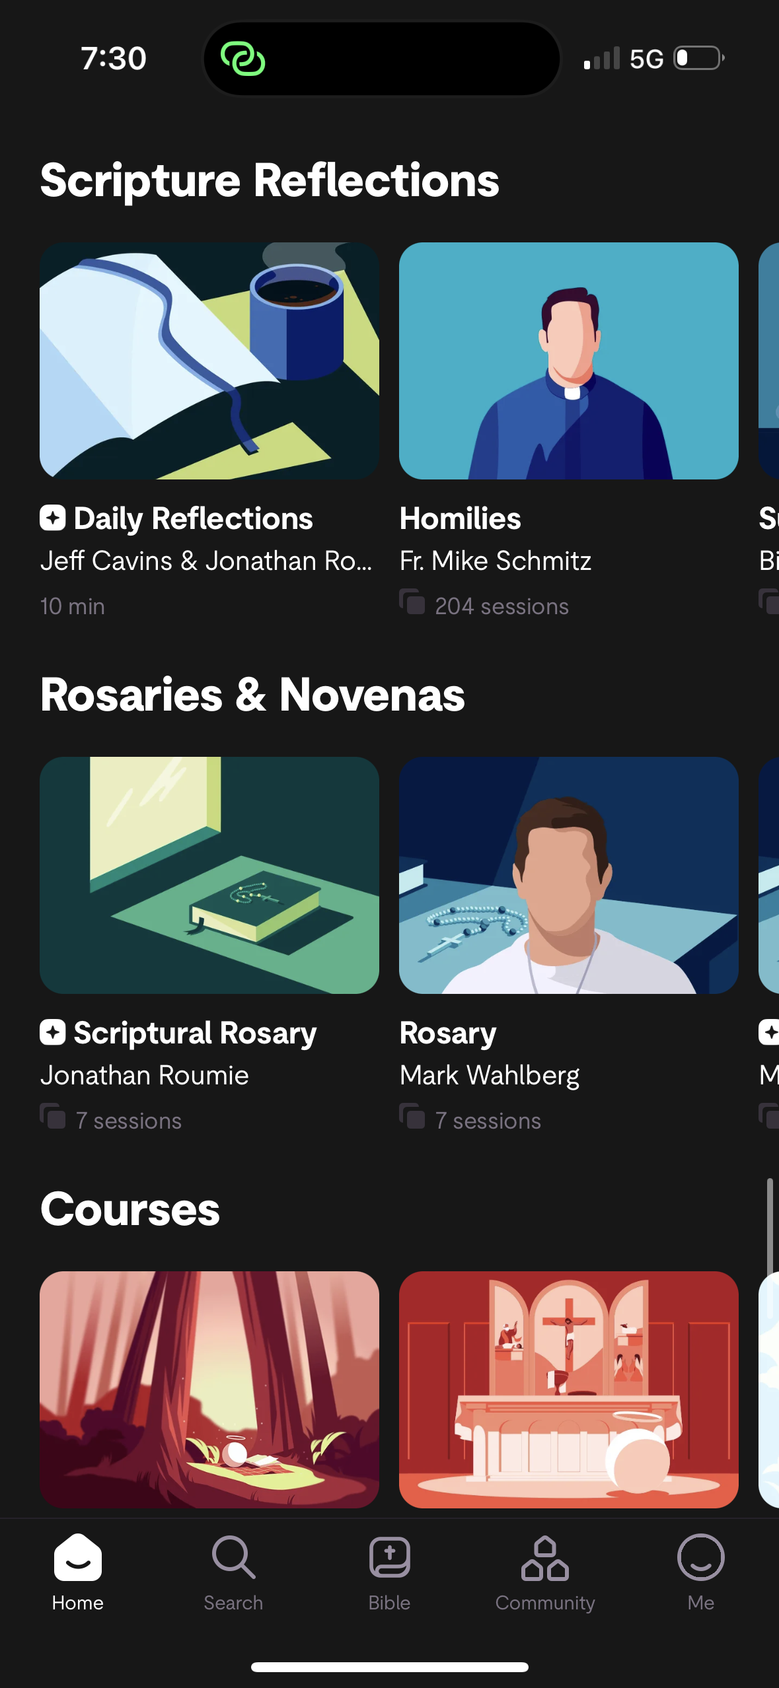The height and width of the screenshot is (1688, 779).
Task: Open the Bible tab
Action: pyautogui.click(x=389, y=1558)
